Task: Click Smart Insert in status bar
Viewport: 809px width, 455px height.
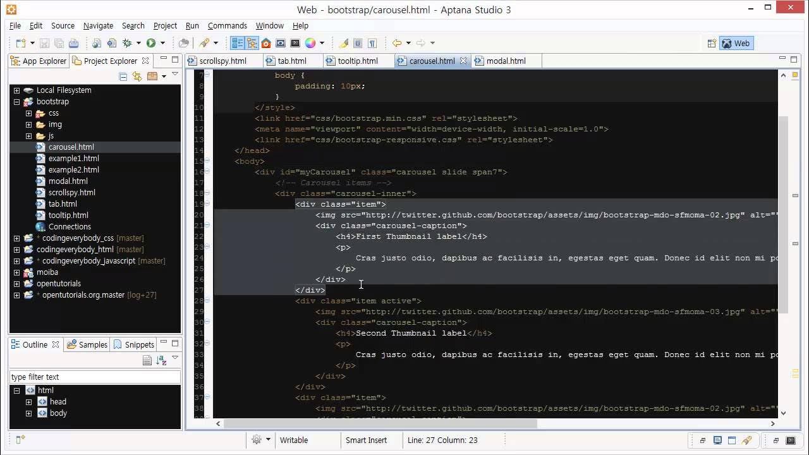Action: point(366,440)
